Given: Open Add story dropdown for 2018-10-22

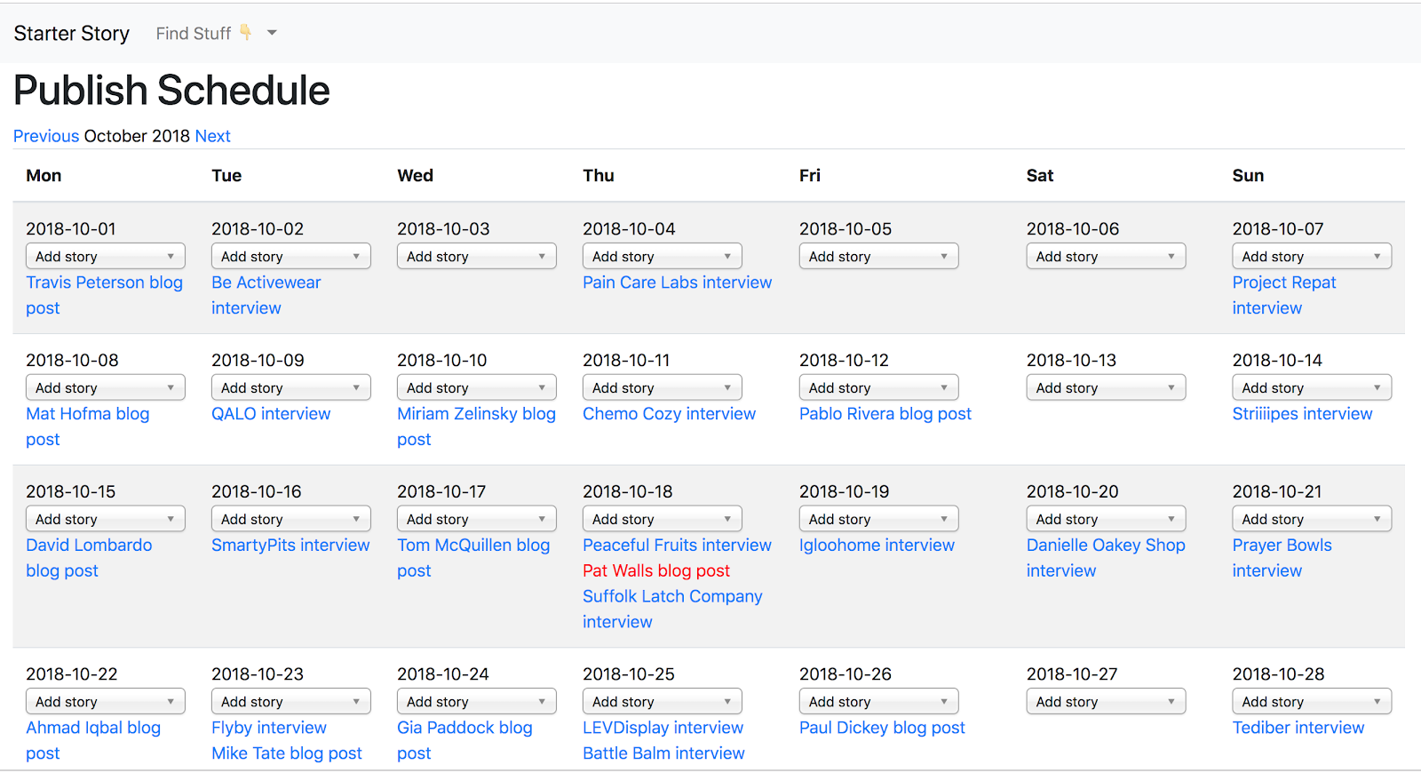Looking at the screenshot, I should pos(106,701).
